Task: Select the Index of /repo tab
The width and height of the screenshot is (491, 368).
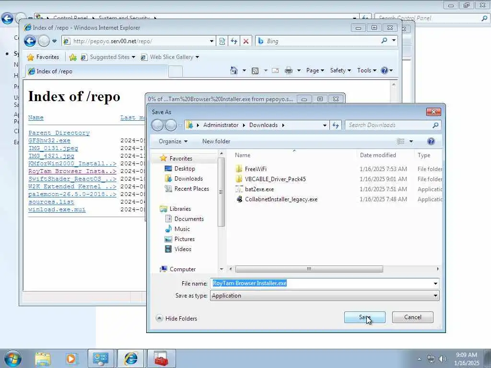Action: coord(96,71)
